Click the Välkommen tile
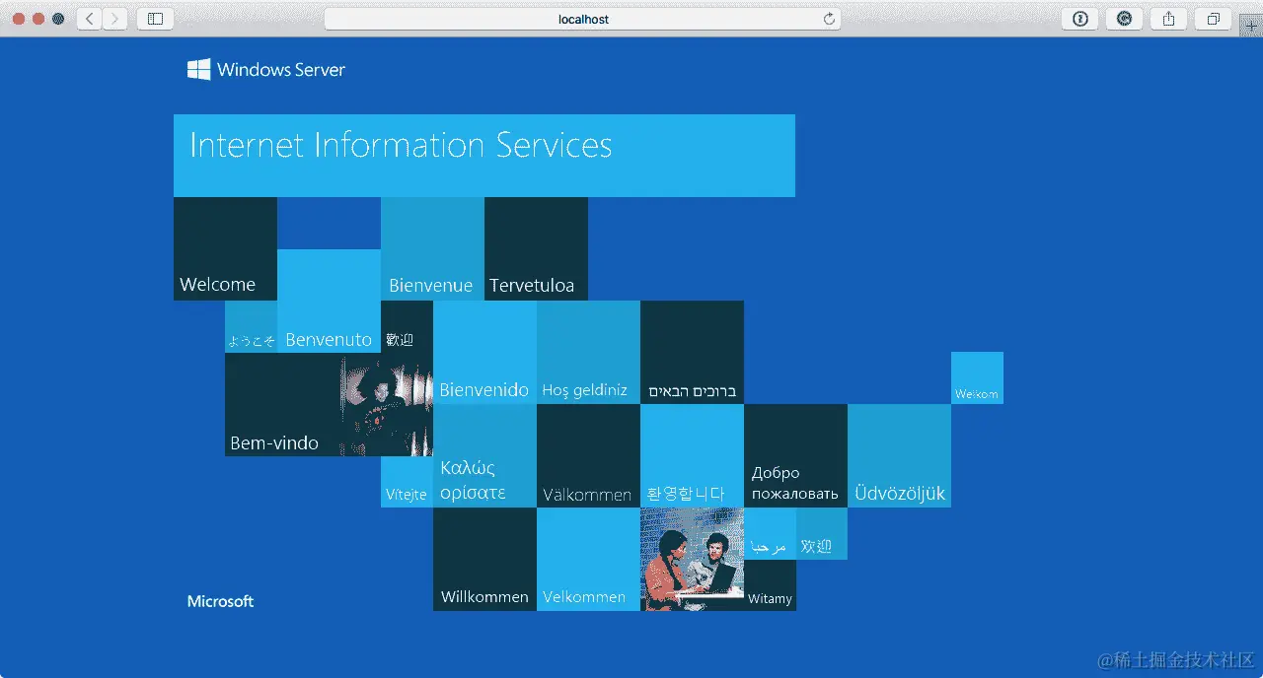 click(588, 455)
